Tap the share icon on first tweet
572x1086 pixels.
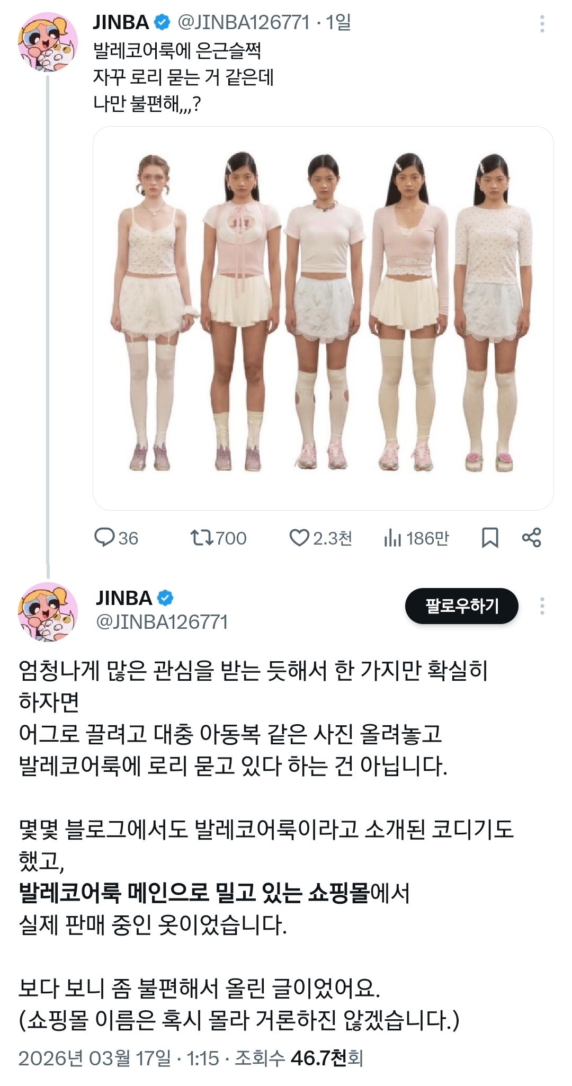pyautogui.click(x=531, y=538)
